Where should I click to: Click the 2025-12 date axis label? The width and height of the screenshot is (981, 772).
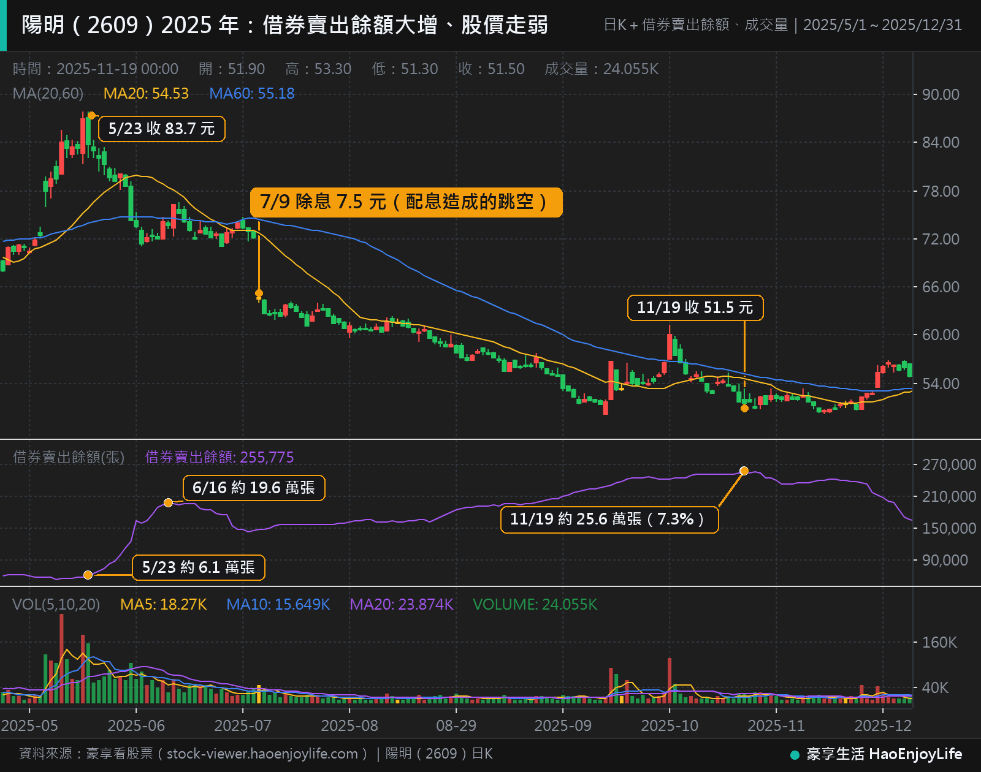tap(883, 725)
